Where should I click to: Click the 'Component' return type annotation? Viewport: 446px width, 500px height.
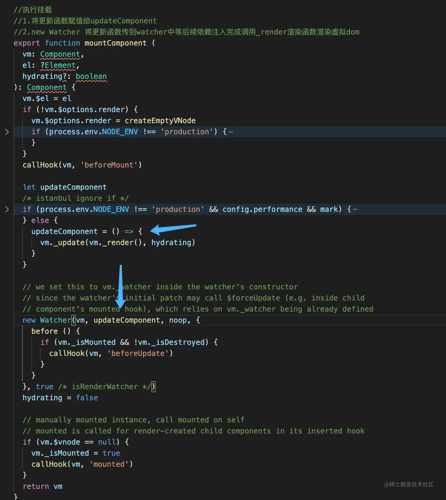coord(47,87)
